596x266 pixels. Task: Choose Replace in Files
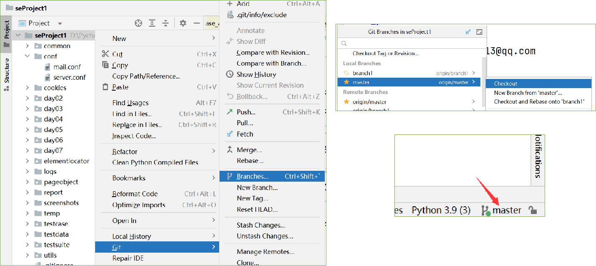pos(157,124)
